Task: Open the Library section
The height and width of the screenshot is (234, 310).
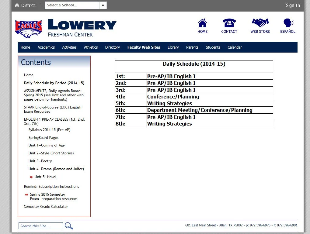Action: pos(173,47)
